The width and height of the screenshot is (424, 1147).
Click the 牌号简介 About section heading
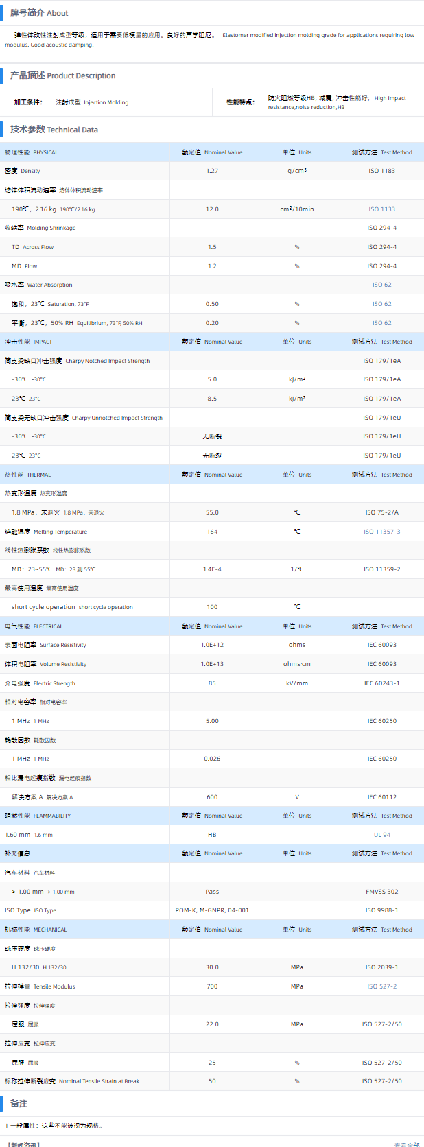[39, 13]
